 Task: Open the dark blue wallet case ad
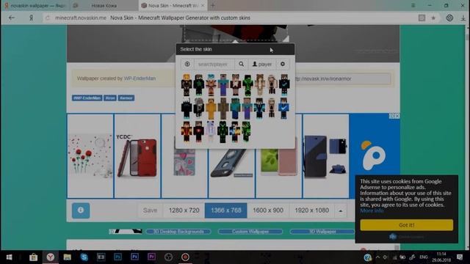(x=326, y=156)
